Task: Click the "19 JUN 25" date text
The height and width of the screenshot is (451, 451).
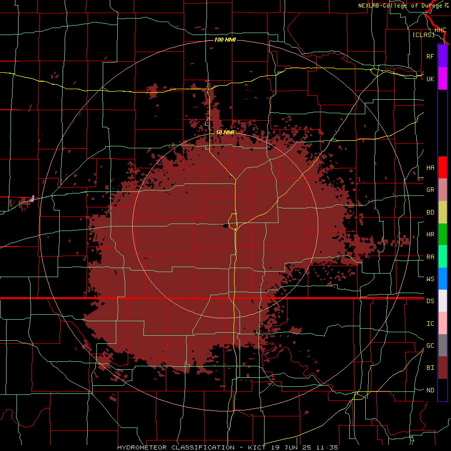Action: pyautogui.click(x=291, y=447)
